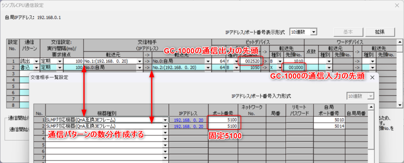Click scroll up arrow in partner list dialog
The image size is (404, 163).
pyautogui.click(x=370, y=107)
